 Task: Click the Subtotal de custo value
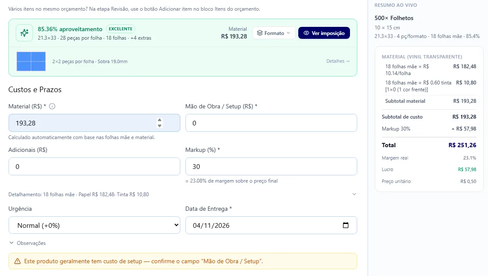coord(464,117)
